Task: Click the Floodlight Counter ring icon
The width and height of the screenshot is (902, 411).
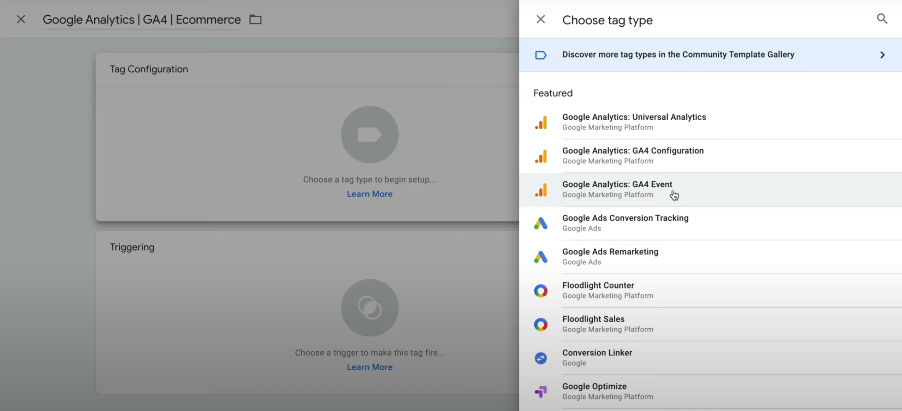Action: tap(541, 291)
